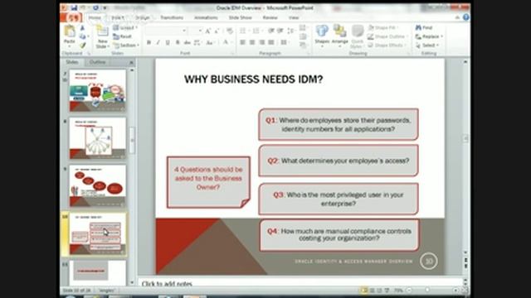
Task: Switch to the Animations ribbon tab
Action: [x=206, y=17]
